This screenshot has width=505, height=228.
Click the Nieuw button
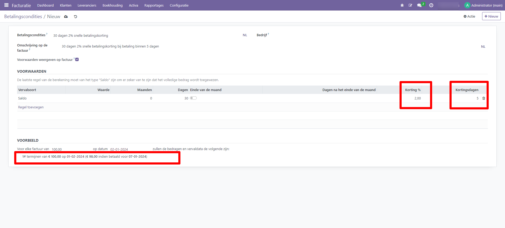tap(491, 16)
